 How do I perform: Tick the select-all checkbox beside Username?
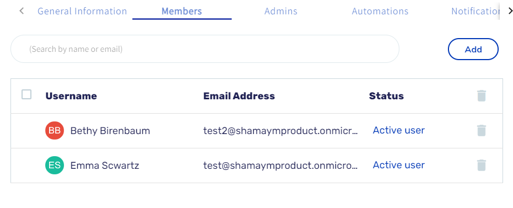pos(26,94)
